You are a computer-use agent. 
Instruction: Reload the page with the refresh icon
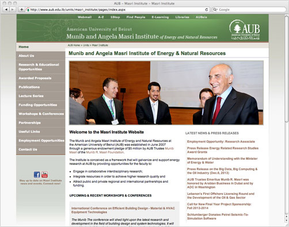coord(207,9)
